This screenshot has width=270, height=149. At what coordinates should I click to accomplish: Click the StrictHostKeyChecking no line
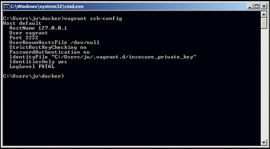[x=48, y=47]
